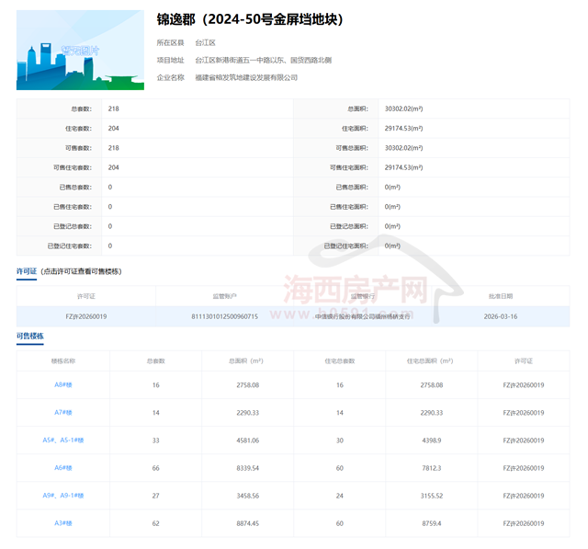The width and height of the screenshot is (588, 549).
Task: Click the 楼栋名称 column header
Action: click(63, 360)
